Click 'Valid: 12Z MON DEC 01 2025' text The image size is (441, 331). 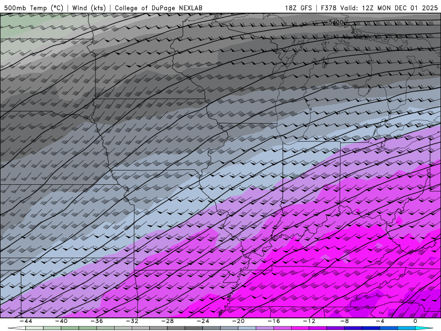click(389, 8)
